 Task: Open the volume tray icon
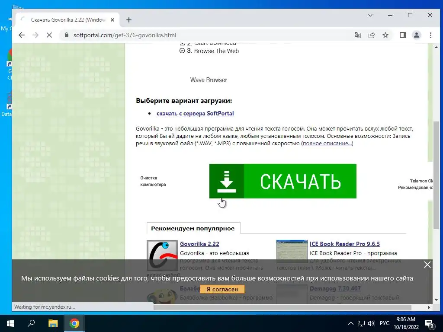371,323
